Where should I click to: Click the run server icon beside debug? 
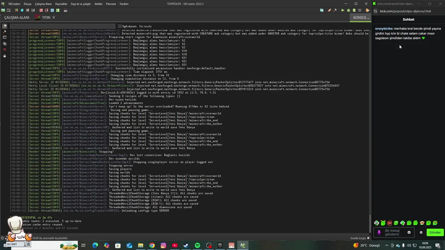tap(354, 10)
